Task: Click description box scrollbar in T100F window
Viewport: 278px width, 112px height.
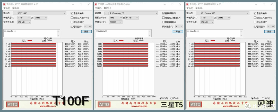Action: 58,33
